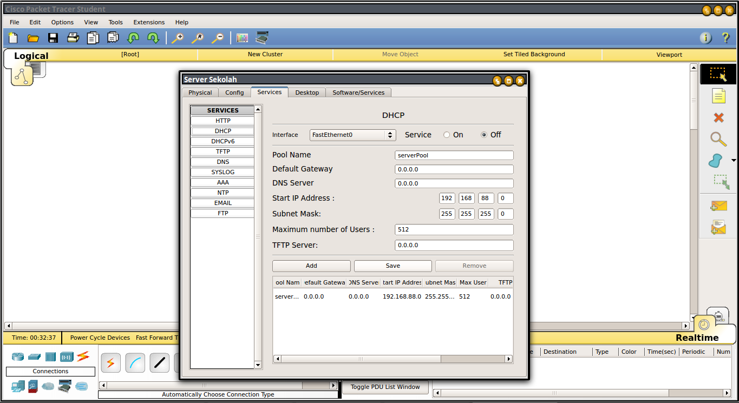
Task: Zoom out with magnifier minus icon
Action: 218,38
